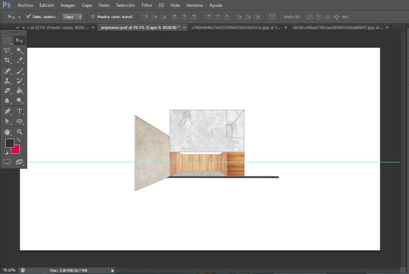Screen dimensions: 409x274
Task: Select the Clone Stamp tool
Action: 7,81
